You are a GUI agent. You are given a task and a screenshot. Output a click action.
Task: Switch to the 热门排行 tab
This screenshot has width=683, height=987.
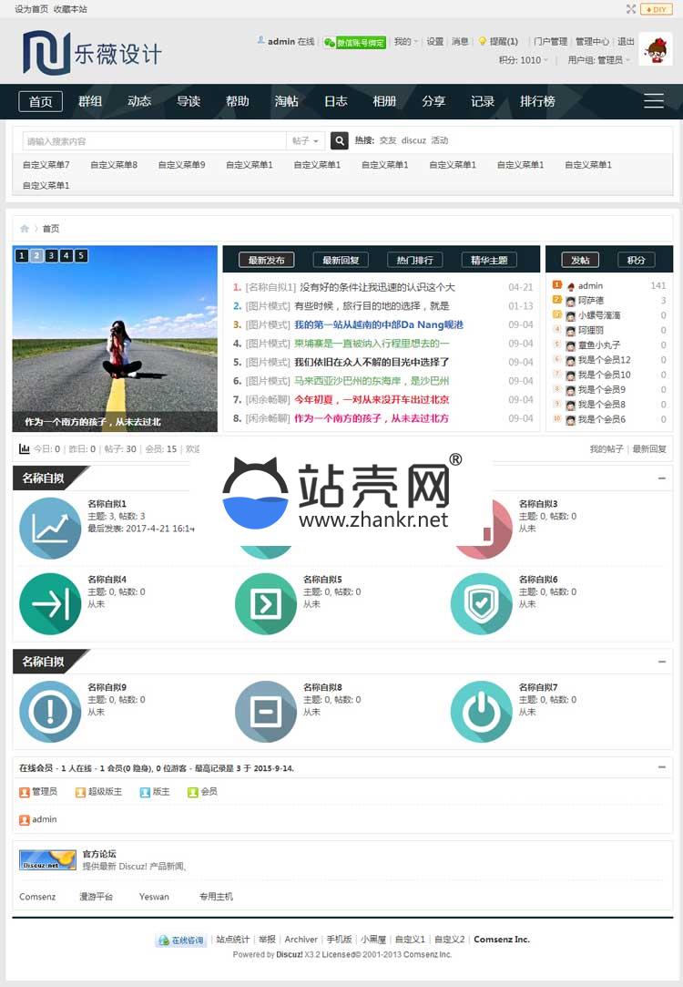pos(415,260)
